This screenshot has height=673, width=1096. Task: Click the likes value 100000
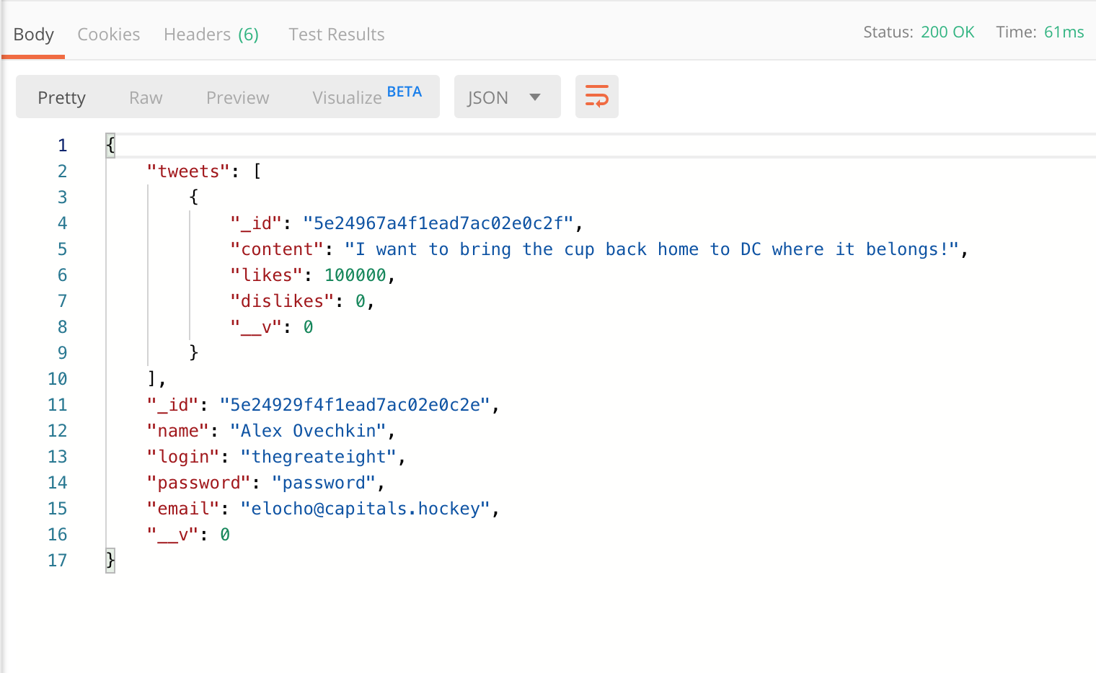click(x=355, y=275)
